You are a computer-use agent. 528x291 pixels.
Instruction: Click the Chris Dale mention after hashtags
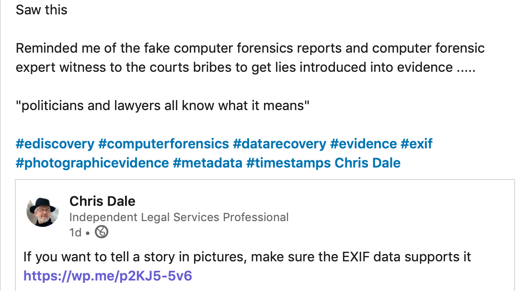367,163
